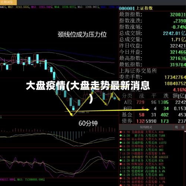Click the green diamond icon beside 迎赫股份

point(121,150)
